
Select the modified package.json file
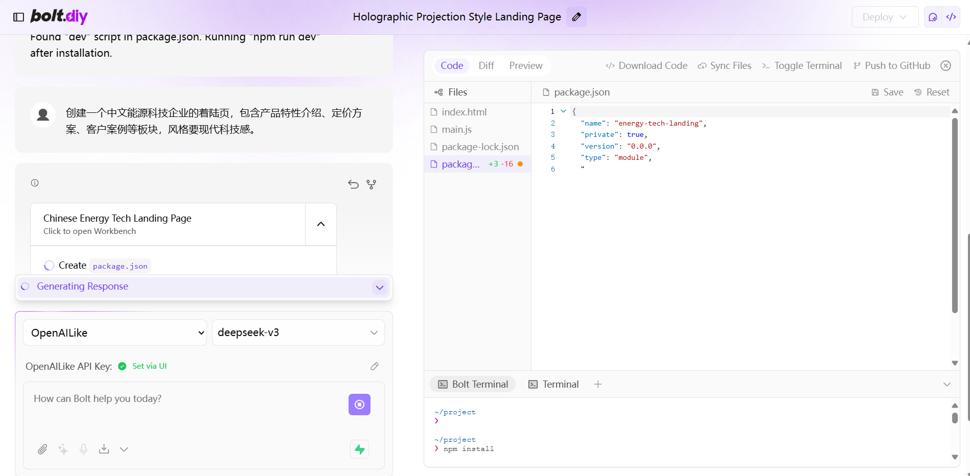pyautogui.click(x=477, y=164)
